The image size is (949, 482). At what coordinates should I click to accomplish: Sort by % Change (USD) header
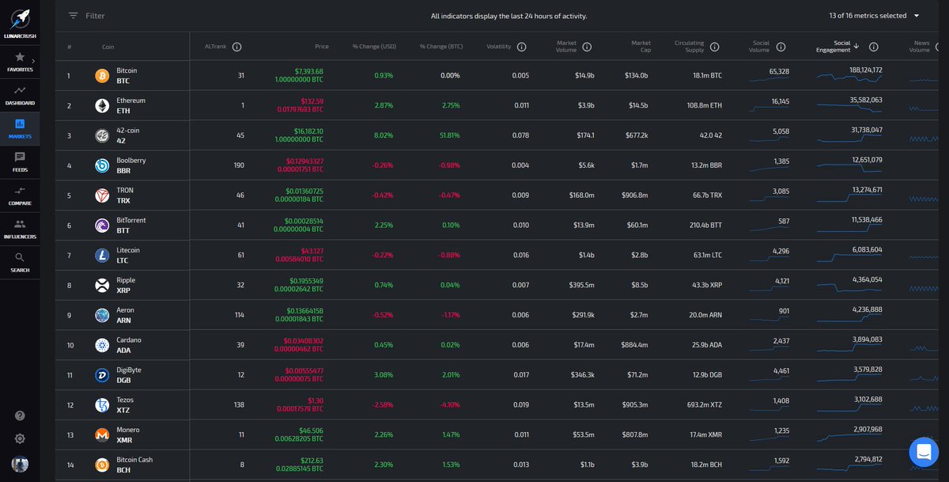click(x=374, y=47)
